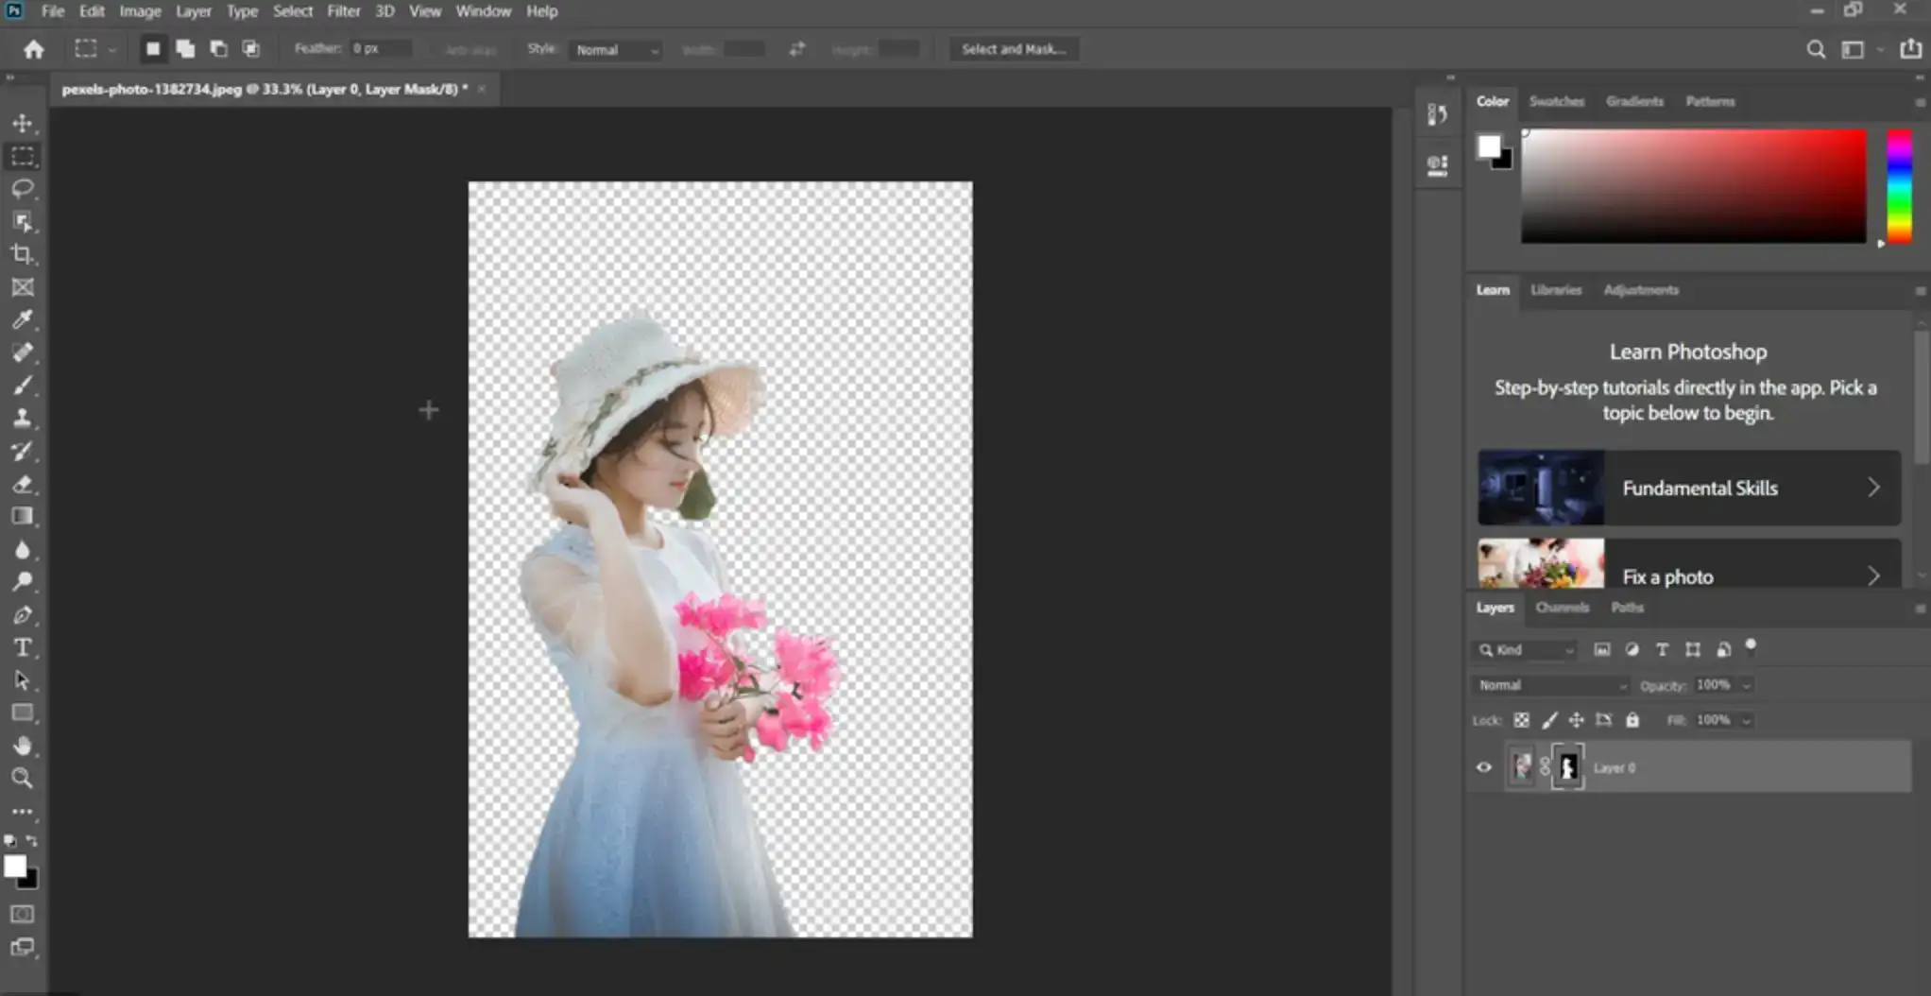Select the Eraser tool
1931x996 pixels.
(x=23, y=484)
